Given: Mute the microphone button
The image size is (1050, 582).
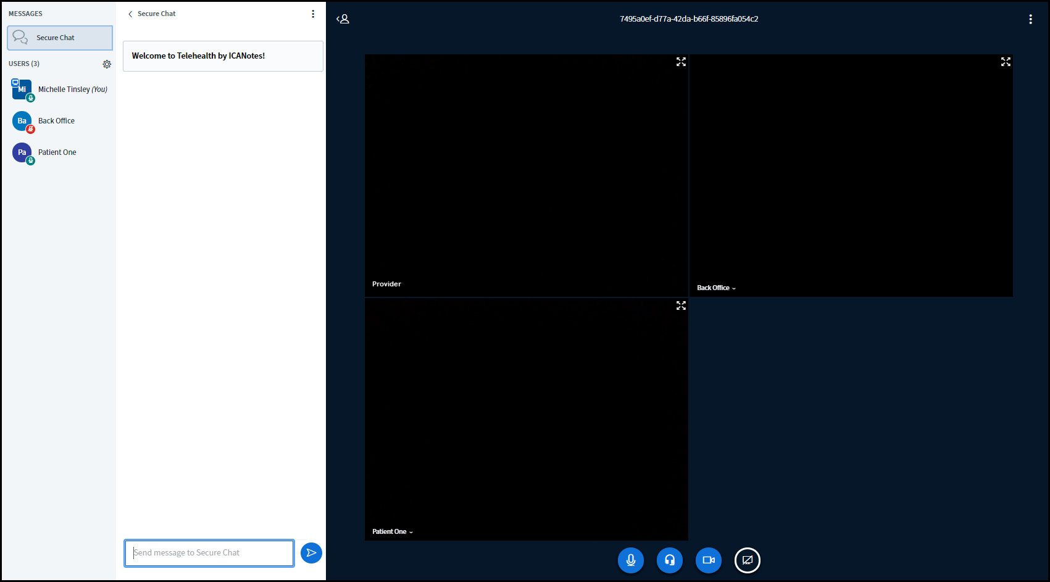Looking at the screenshot, I should point(630,560).
